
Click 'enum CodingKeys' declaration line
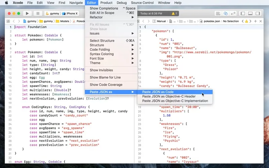56,107
